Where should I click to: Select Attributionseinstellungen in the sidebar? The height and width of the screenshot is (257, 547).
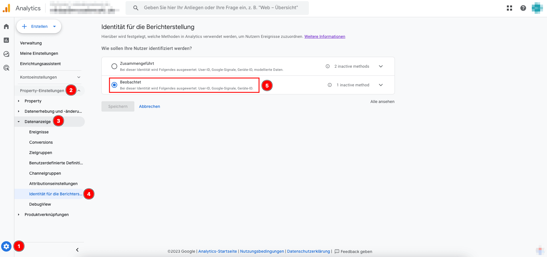tap(53, 184)
